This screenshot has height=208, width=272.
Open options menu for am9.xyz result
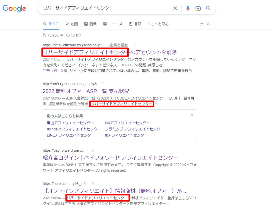click(103, 84)
